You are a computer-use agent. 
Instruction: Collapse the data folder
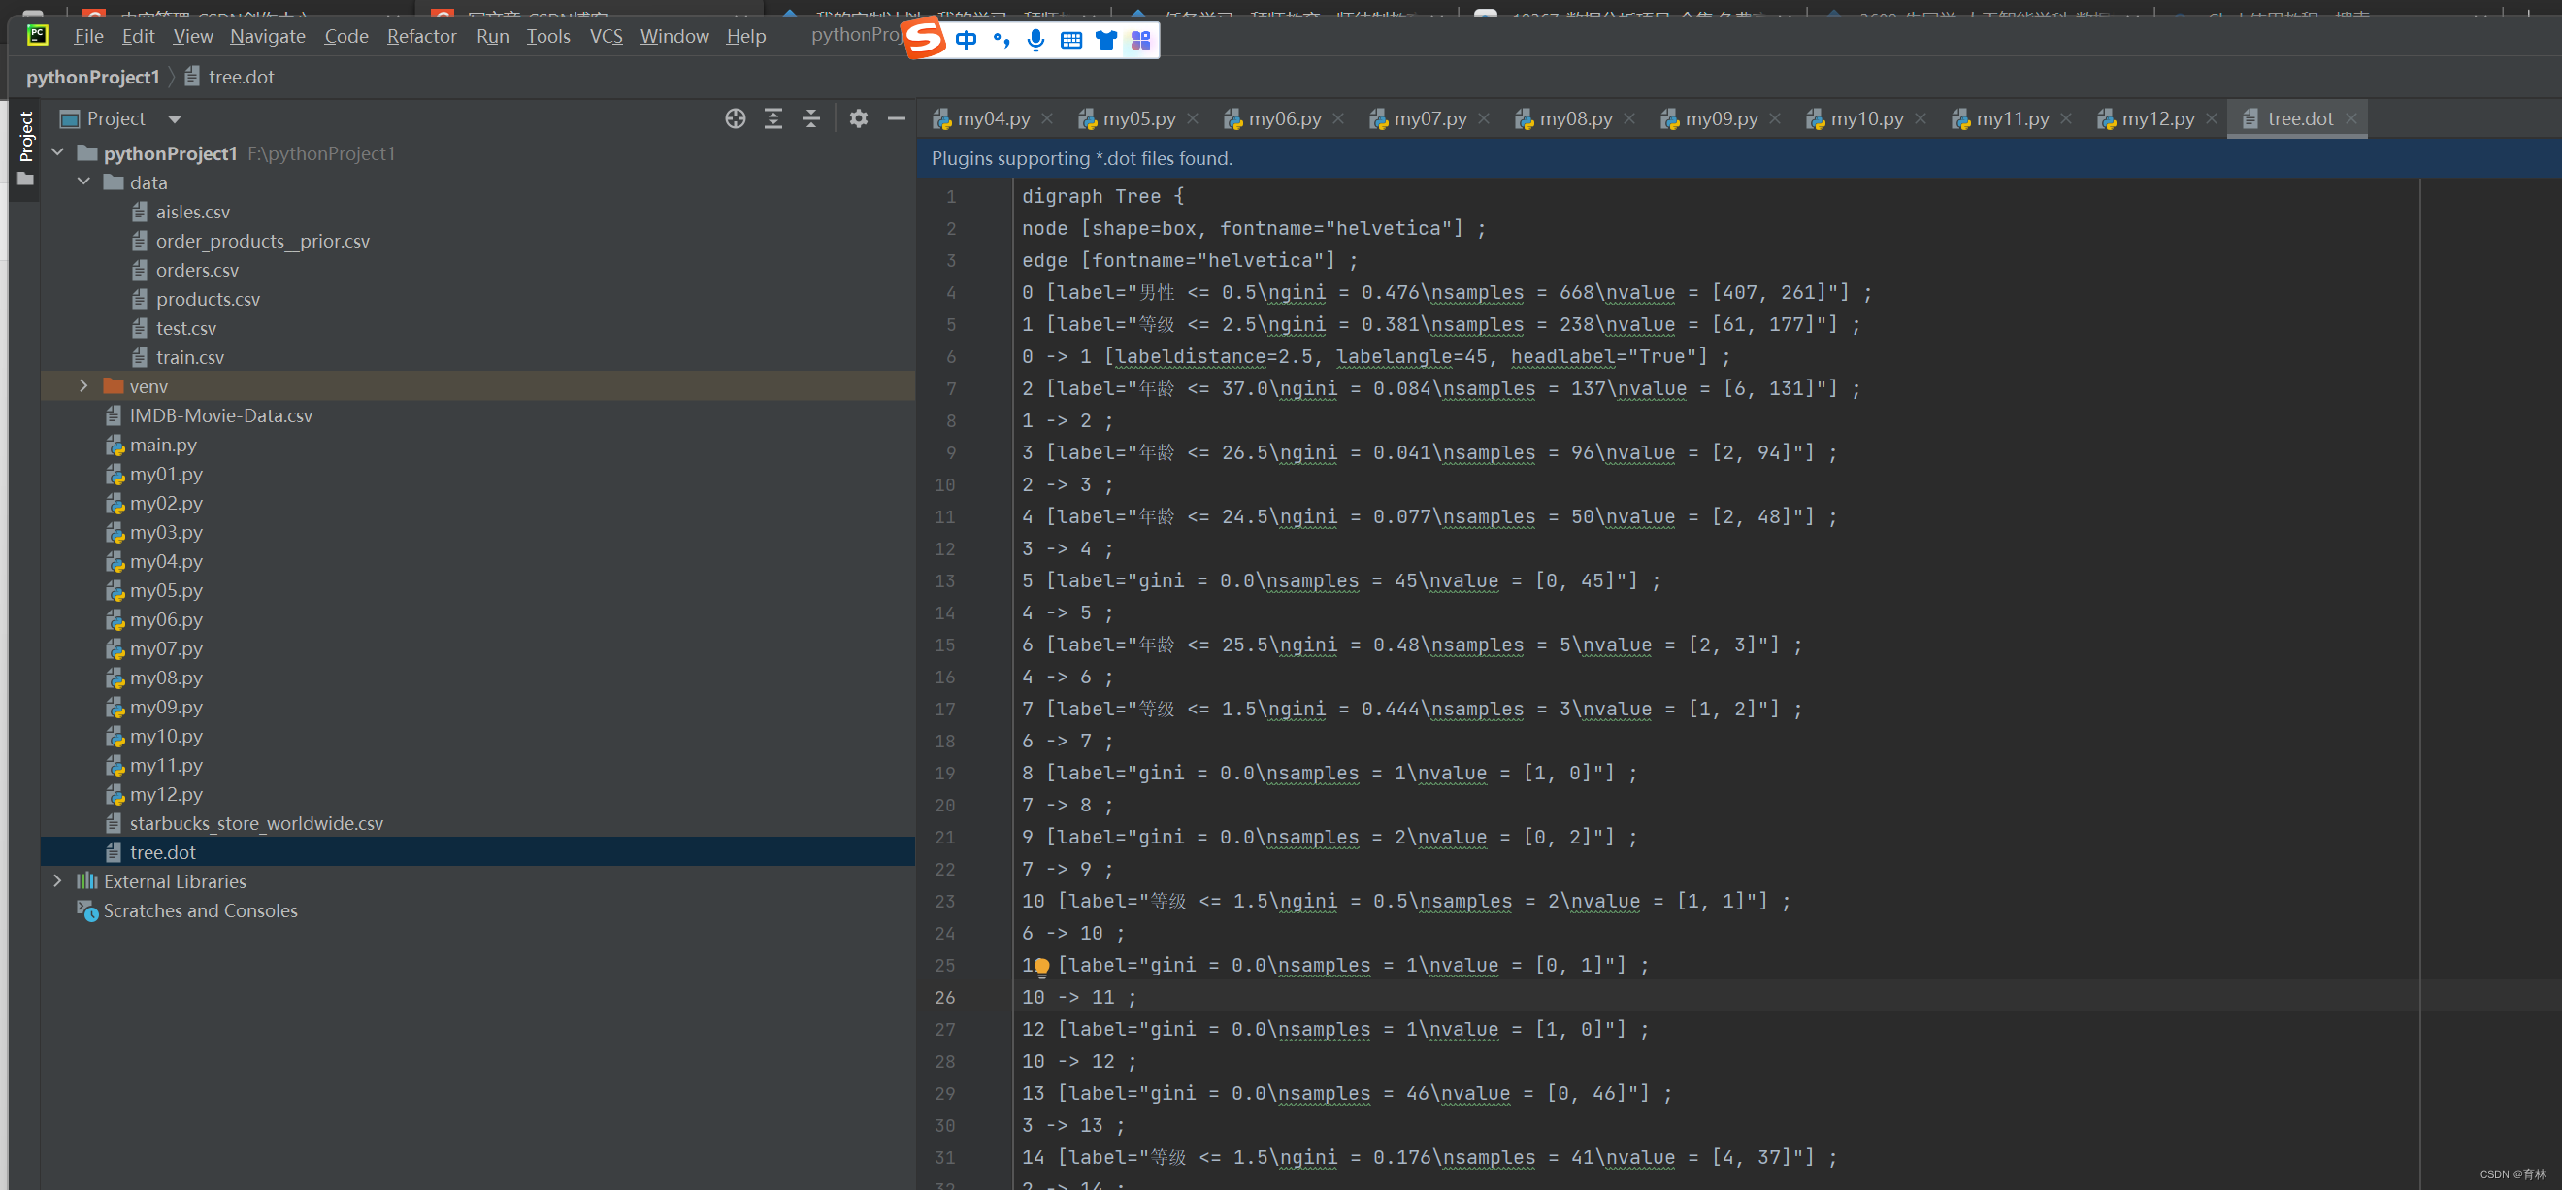pos(84,182)
